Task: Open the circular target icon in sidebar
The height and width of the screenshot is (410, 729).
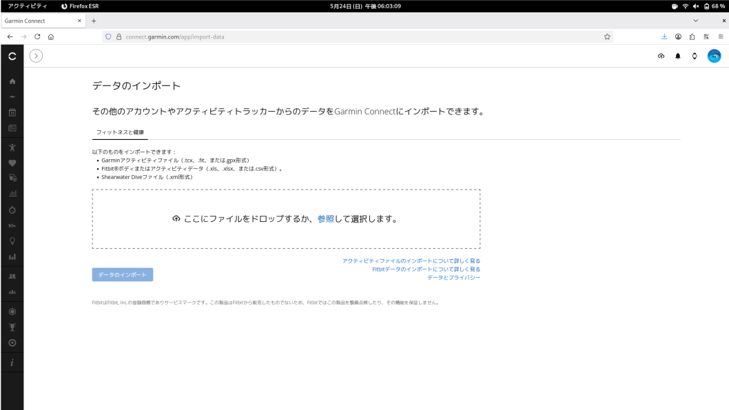Action: pos(12,343)
